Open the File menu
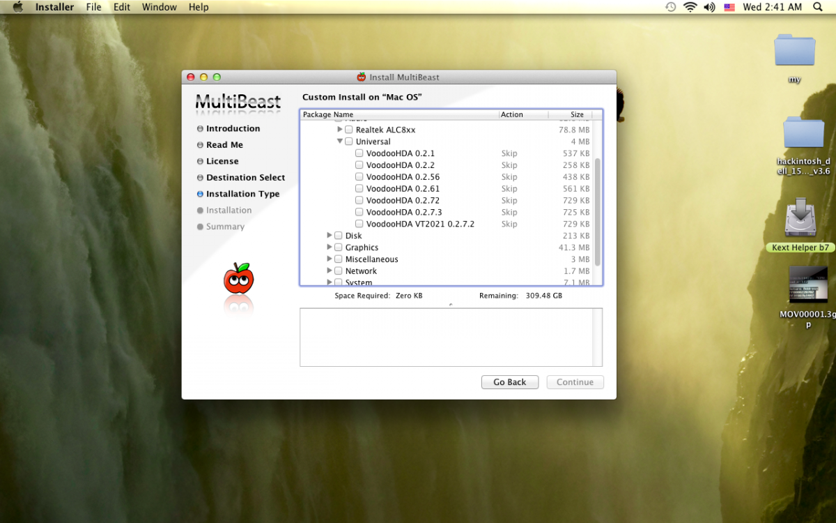The image size is (836, 523). 93,7
